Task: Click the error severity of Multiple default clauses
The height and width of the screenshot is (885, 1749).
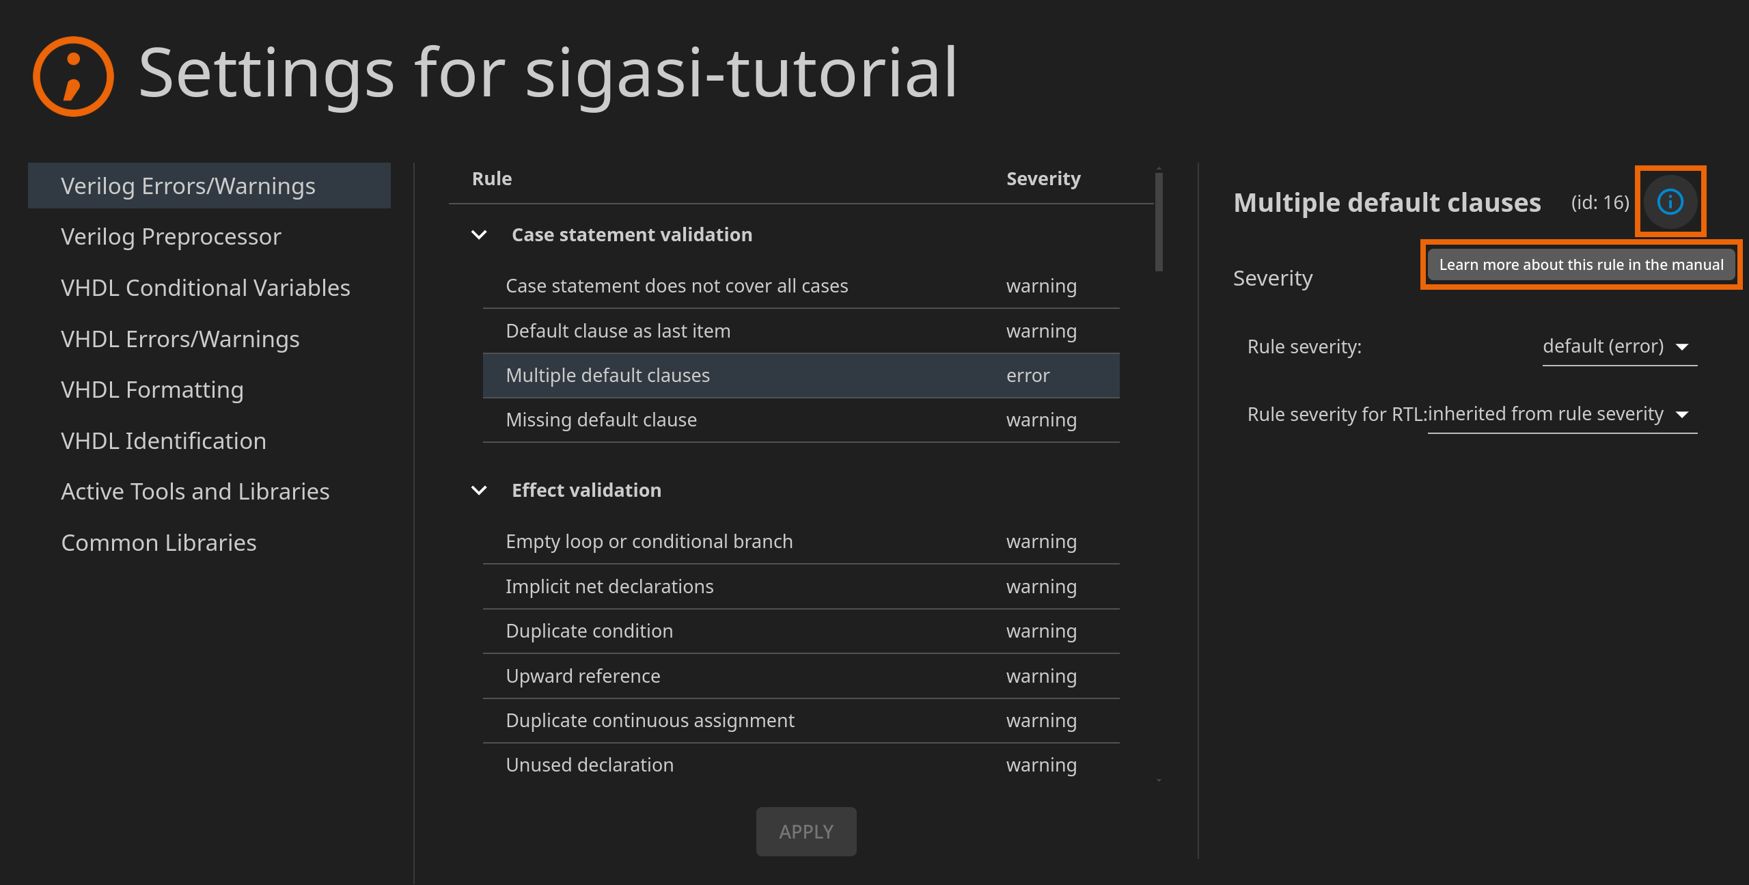Action: [1028, 375]
